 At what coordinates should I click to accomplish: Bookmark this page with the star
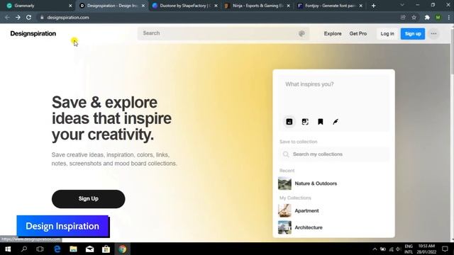[x=414, y=17]
